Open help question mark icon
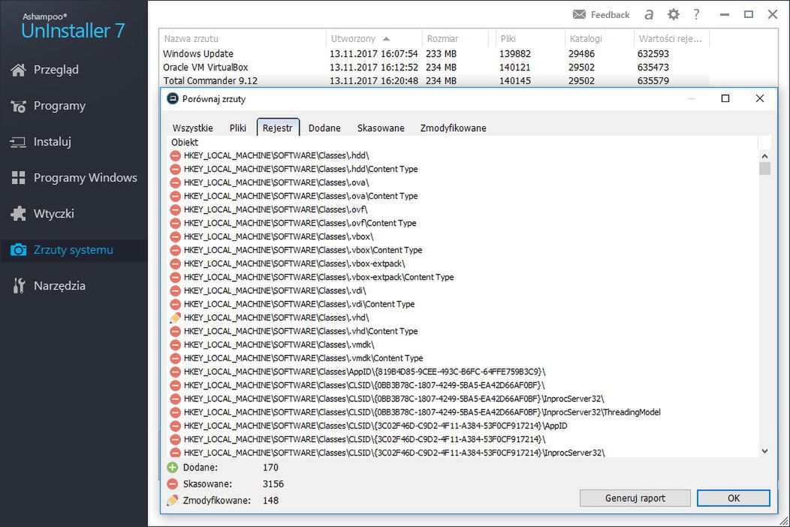Screen dimensions: 790x527 [x=696, y=14]
